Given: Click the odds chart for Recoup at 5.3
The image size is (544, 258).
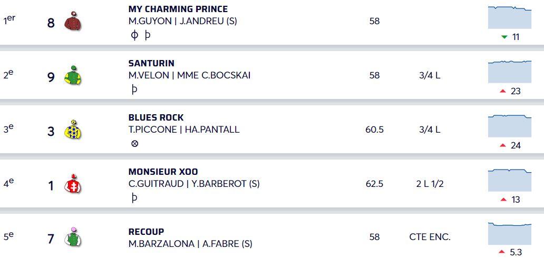Looking at the screenshot, I should point(510,234).
